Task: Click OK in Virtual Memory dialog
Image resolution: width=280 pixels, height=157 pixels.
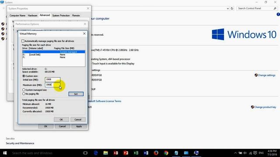Action: pyautogui.click(x=61, y=119)
